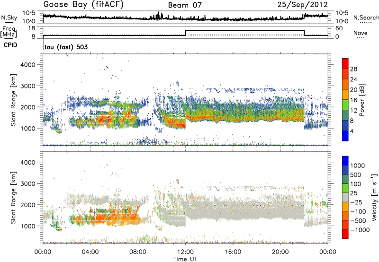Select the "24" label on the power colorbar
This screenshot has height=262, width=379.
(353, 79)
